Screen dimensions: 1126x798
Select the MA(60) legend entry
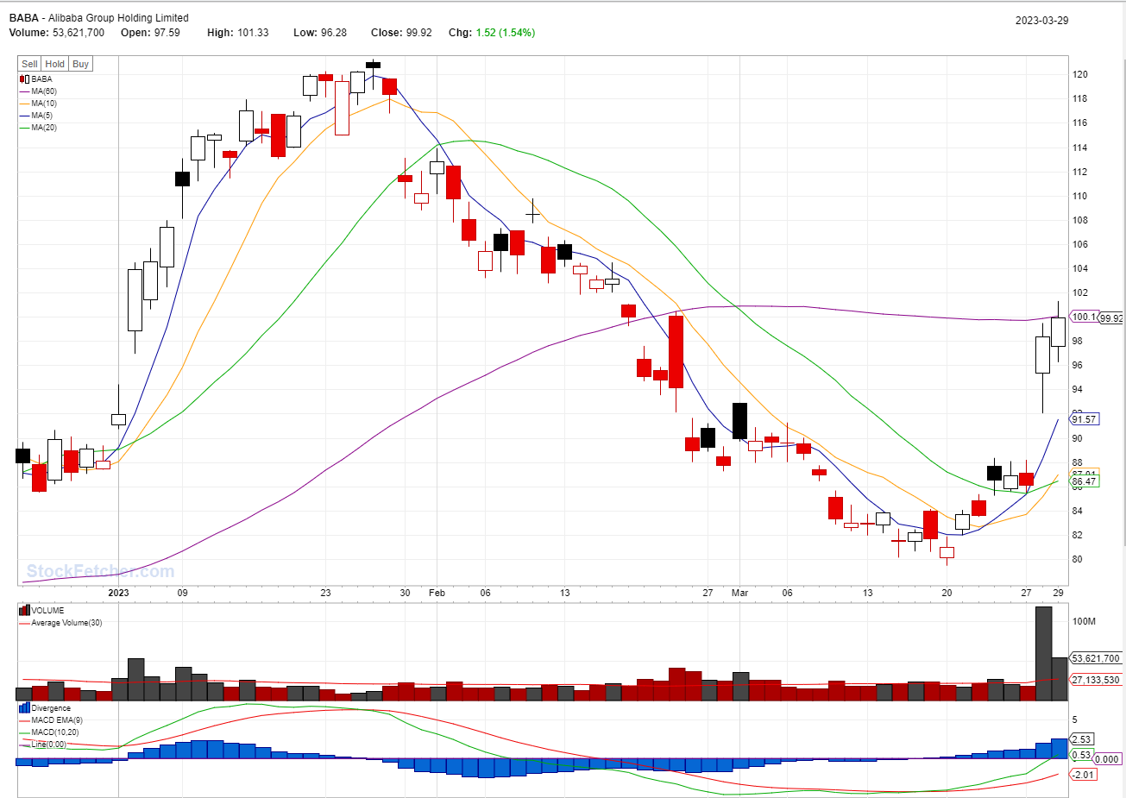[x=38, y=91]
